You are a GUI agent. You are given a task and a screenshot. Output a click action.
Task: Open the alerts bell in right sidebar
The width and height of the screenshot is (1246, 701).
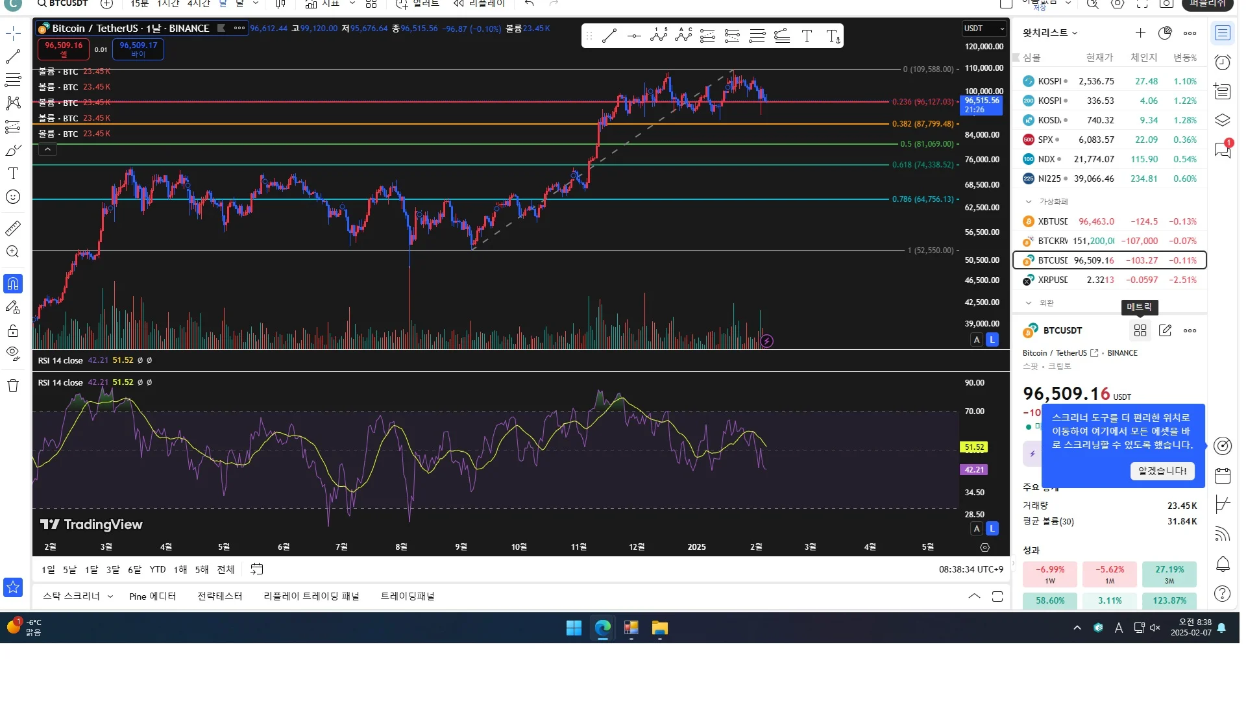pyautogui.click(x=1223, y=564)
